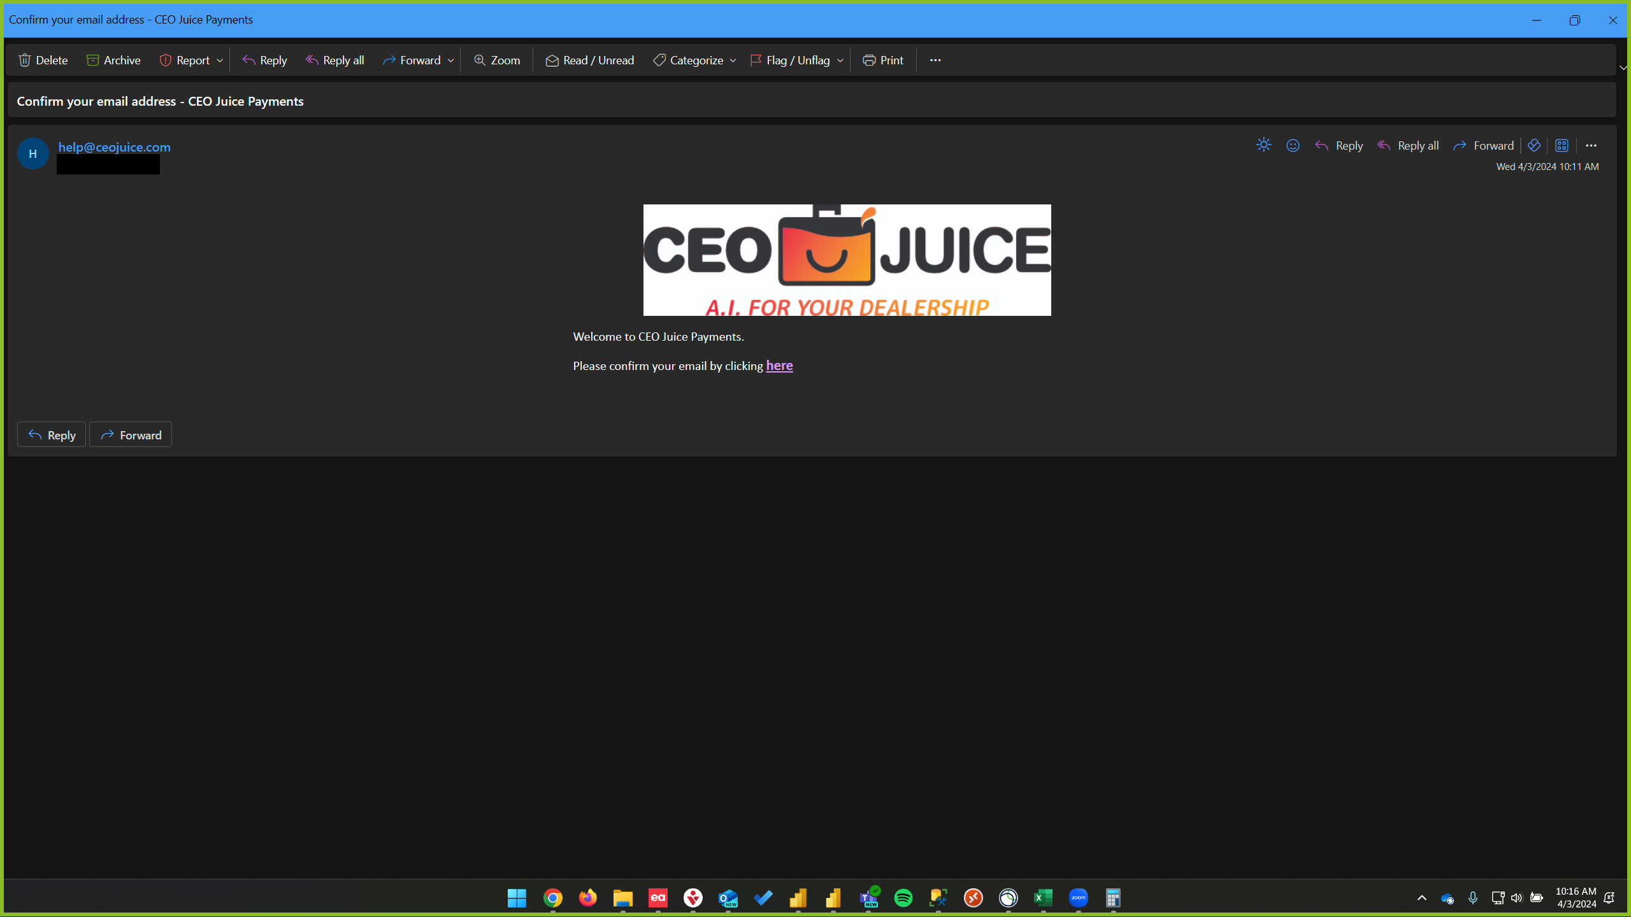Expand Flag / Unflag dropdown arrow

(x=840, y=60)
